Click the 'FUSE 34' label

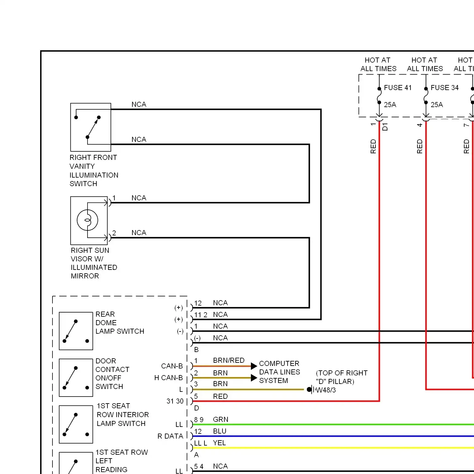(x=445, y=88)
